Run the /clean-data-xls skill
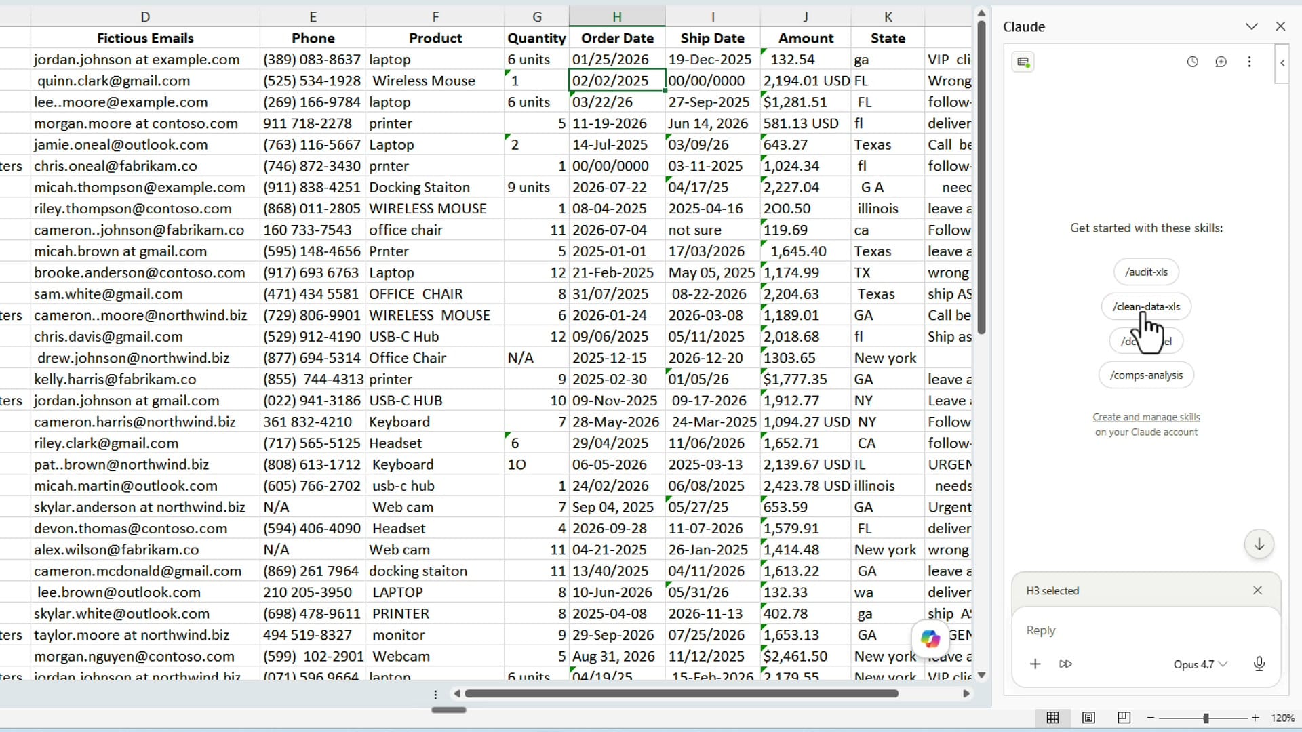Viewport: 1302px width, 732px height. pos(1146,306)
